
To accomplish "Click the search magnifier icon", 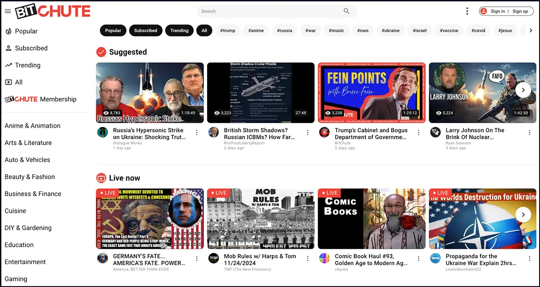I will point(346,11).
